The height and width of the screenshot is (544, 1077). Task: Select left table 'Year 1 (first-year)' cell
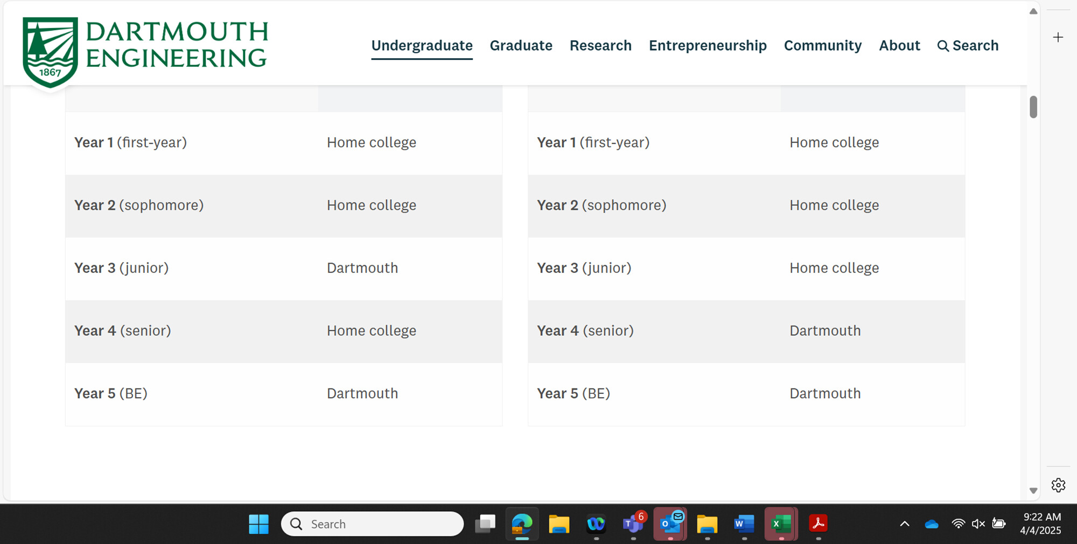[x=192, y=143]
